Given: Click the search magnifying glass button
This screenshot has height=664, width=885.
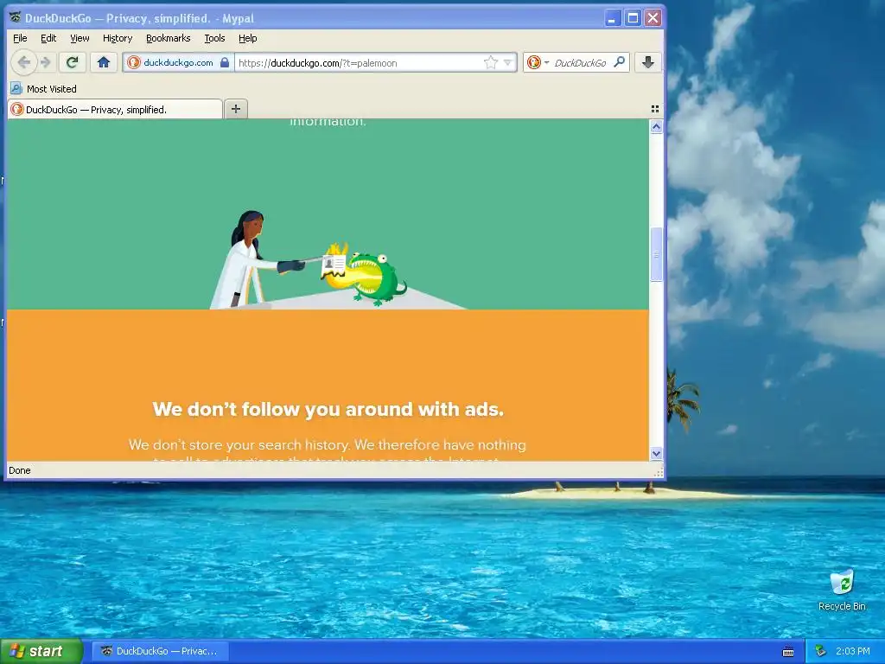Looking at the screenshot, I should pos(619,62).
